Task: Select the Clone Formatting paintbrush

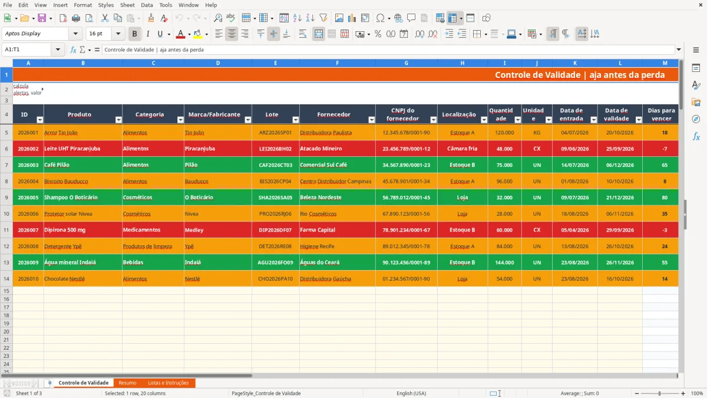Action: coord(151,18)
